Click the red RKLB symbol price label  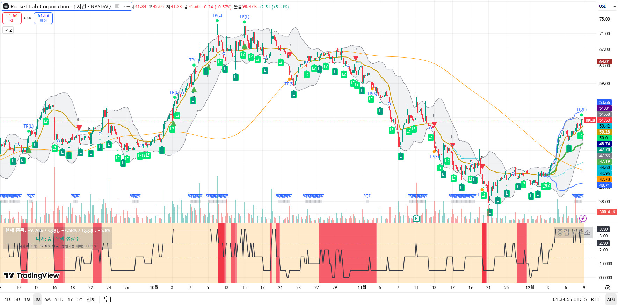(590, 120)
